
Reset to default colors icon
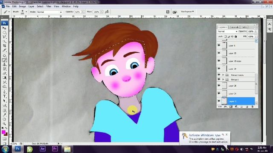click(x=3, y=128)
